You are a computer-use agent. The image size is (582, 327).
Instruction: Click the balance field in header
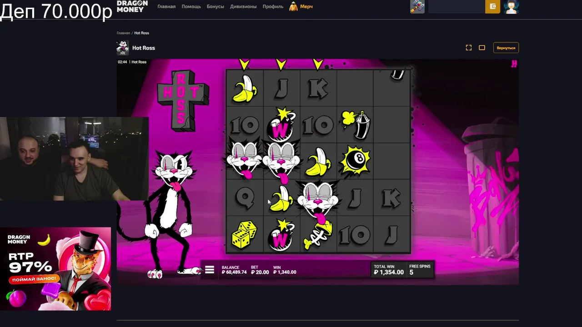457,6
